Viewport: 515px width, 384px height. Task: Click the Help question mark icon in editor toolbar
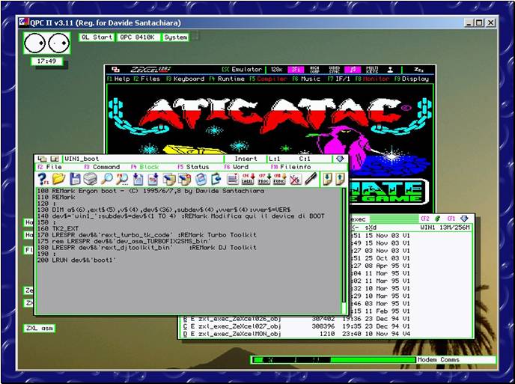coord(43,179)
